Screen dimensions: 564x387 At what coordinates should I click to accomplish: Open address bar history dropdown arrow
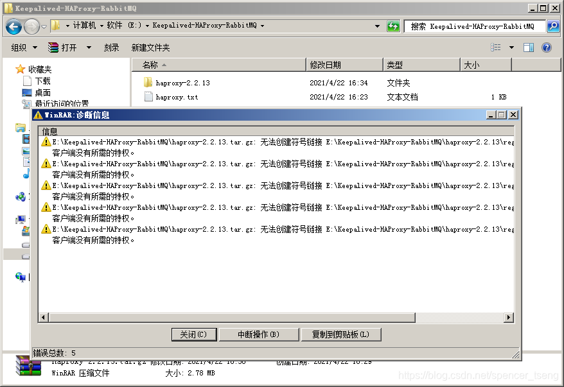coord(377,26)
